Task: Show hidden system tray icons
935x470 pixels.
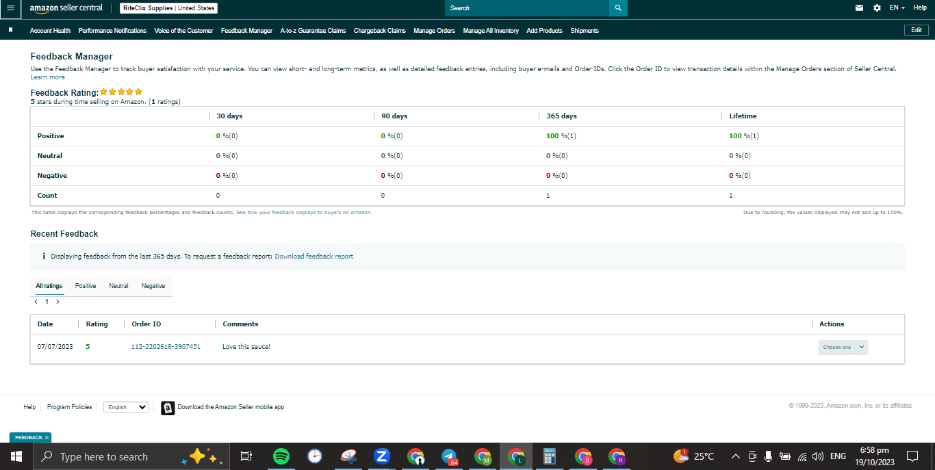Action: (736, 456)
